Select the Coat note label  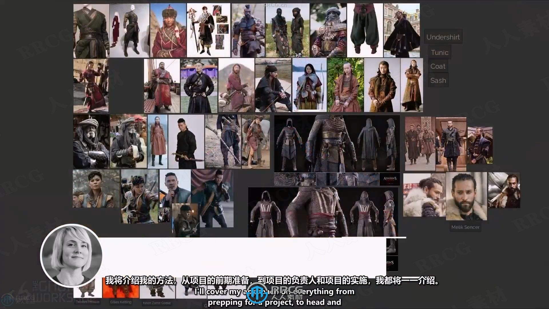[438, 66]
